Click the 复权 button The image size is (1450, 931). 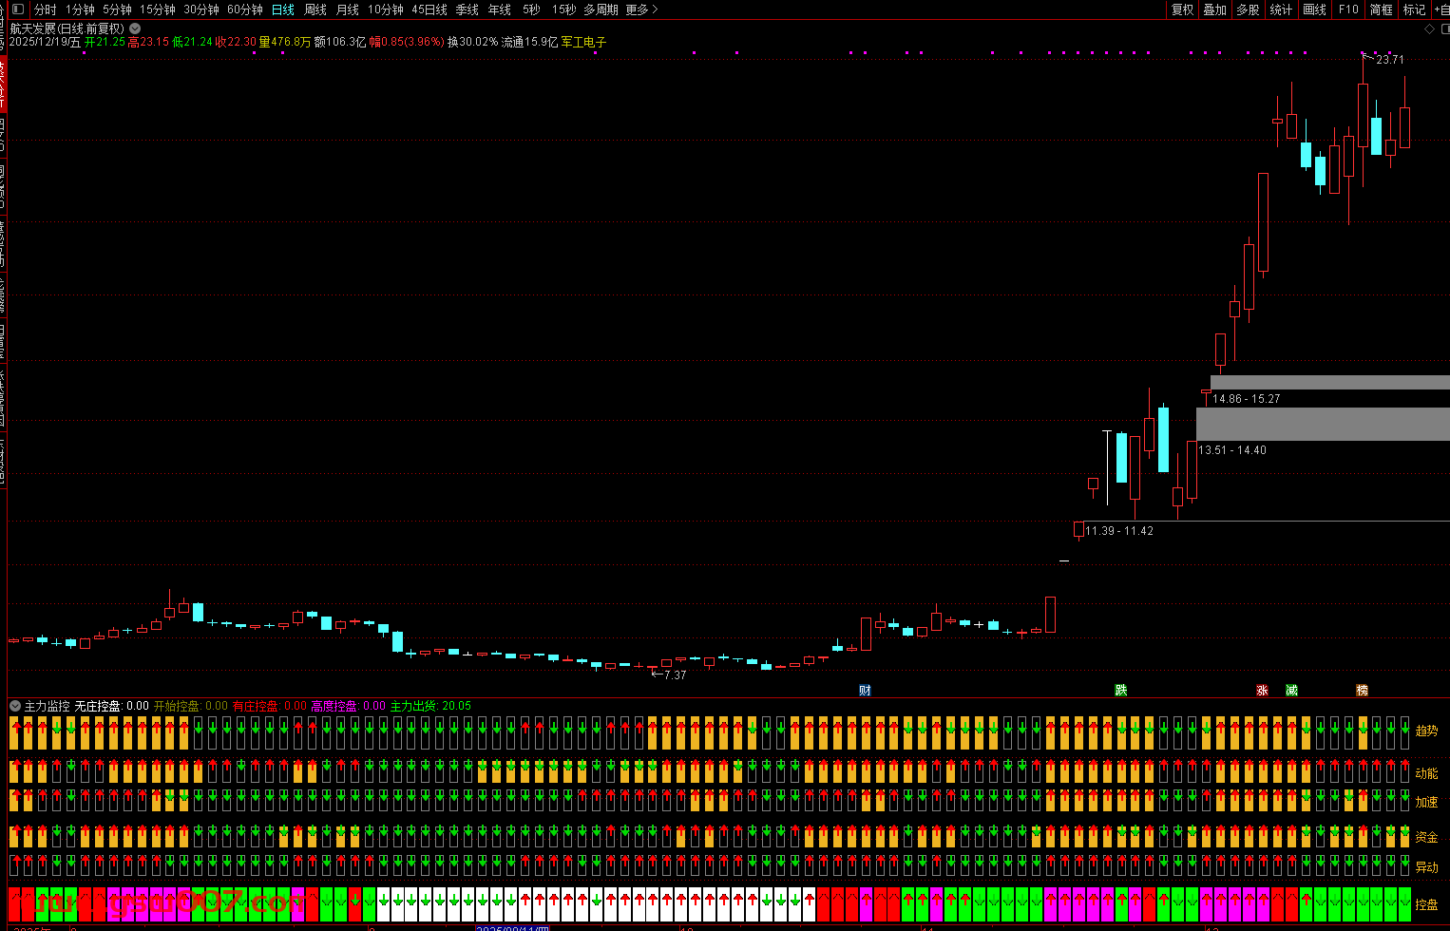click(x=1182, y=9)
